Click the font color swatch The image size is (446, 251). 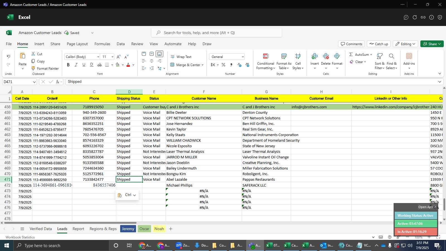pos(128,65)
